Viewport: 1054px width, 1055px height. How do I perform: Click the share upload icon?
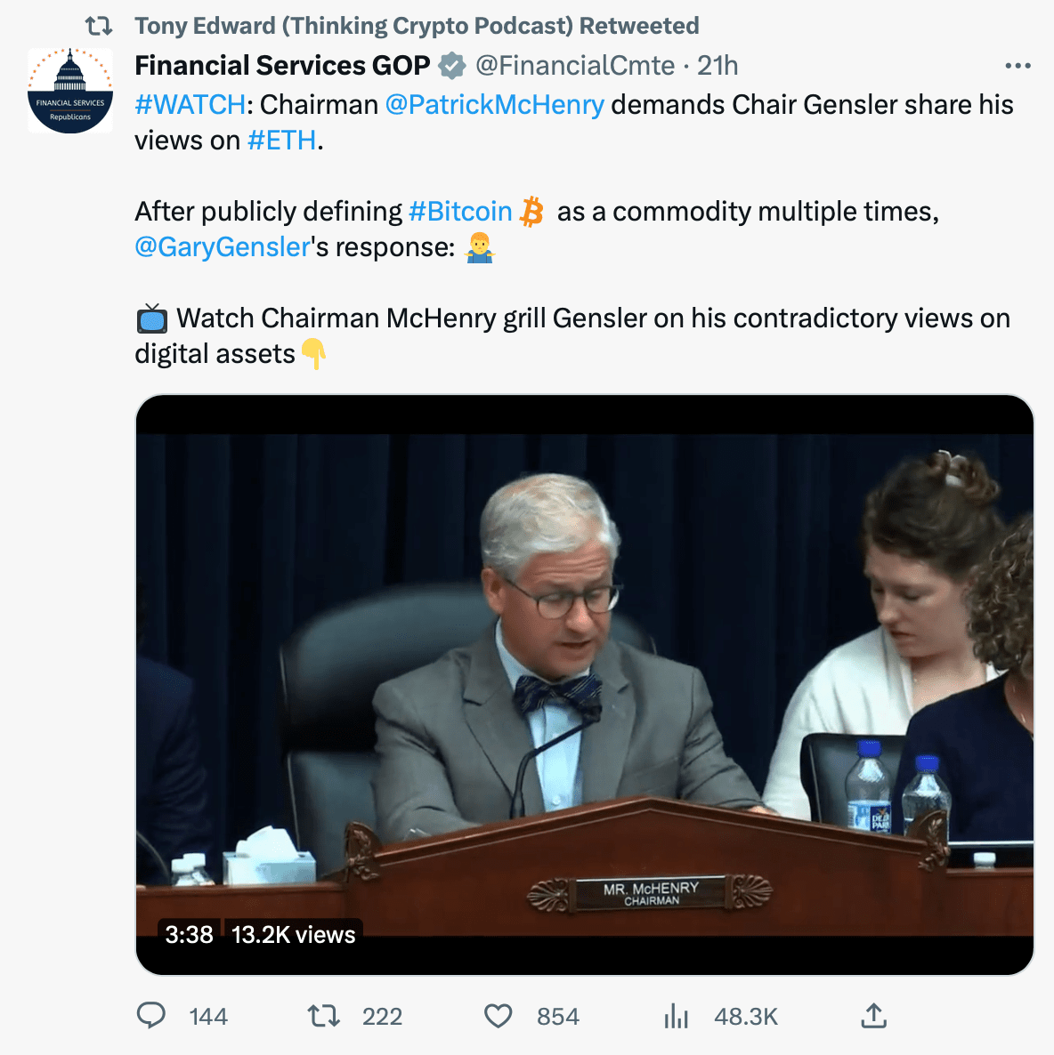point(873,1015)
